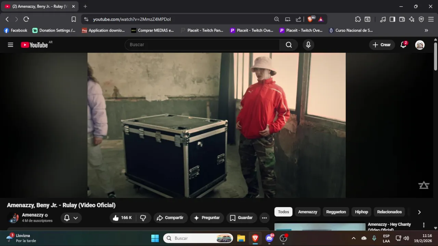438x246 pixels.
Task: Toggle the Brave sidebar panel
Action: (x=392, y=19)
